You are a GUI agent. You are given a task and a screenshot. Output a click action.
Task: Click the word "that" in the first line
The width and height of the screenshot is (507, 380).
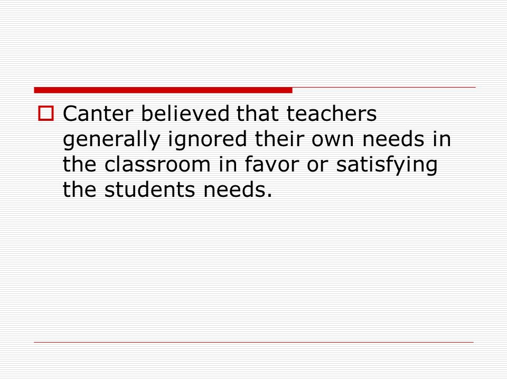point(257,113)
